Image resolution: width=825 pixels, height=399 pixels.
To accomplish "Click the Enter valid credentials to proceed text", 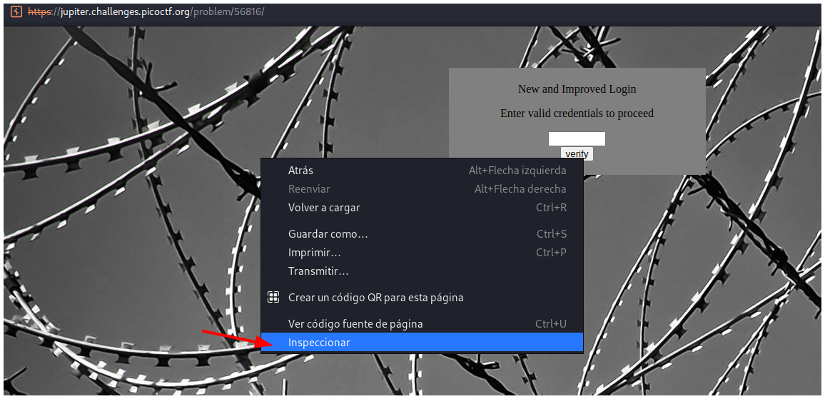I will [577, 113].
